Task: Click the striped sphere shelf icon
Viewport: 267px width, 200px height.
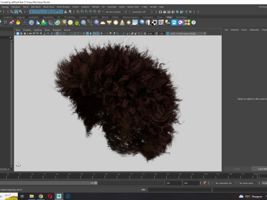Action: pos(148,23)
